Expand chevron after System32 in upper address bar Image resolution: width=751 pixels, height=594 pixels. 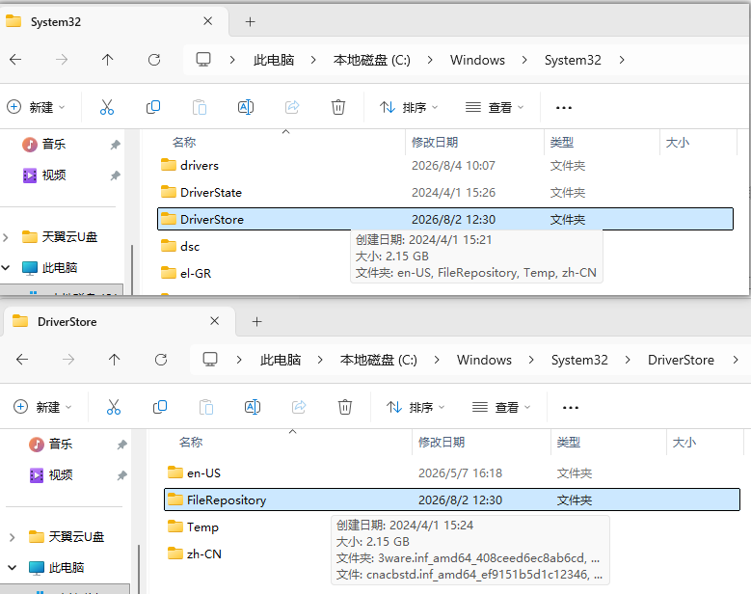point(622,60)
